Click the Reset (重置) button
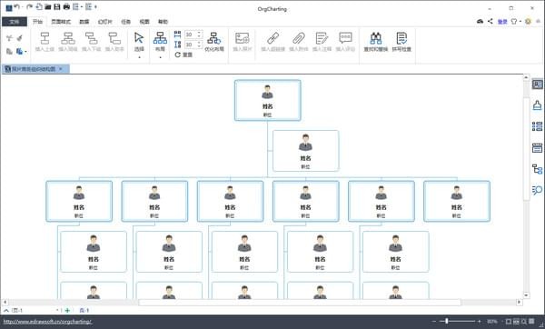 click(183, 55)
